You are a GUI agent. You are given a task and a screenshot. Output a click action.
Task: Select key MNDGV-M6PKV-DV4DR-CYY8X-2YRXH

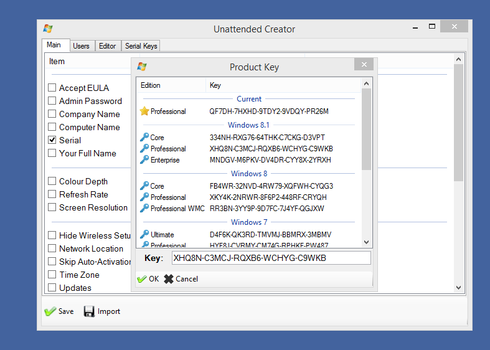tap(270, 160)
